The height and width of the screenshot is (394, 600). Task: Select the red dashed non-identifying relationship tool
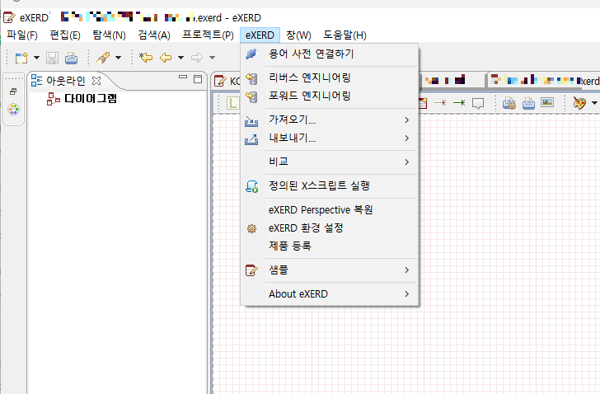coord(440,102)
